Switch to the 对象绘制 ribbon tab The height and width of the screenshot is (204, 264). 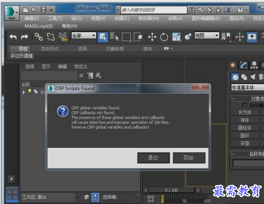(x=115, y=49)
